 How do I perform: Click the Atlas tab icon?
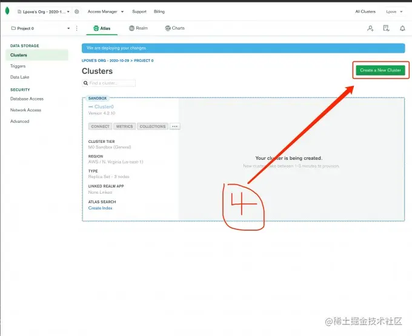96,28
